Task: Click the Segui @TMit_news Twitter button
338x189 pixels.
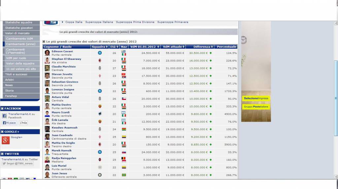Action: coord(17,164)
